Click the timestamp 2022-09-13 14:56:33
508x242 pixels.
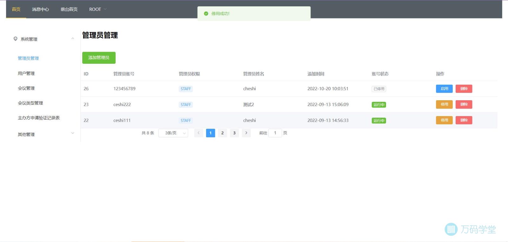coord(328,121)
